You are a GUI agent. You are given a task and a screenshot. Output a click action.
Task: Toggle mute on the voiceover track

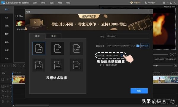pyautogui.click(x=11, y=101)
